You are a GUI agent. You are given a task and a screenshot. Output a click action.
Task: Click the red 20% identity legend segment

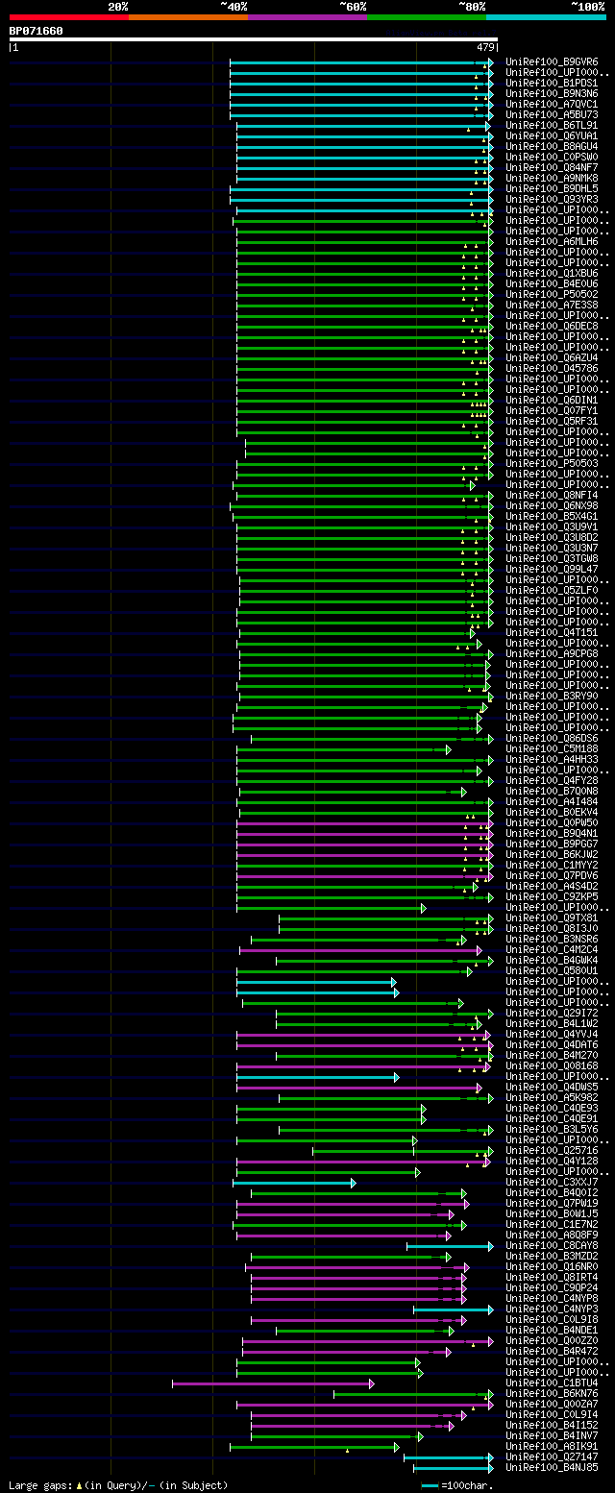tap(69, 17)
